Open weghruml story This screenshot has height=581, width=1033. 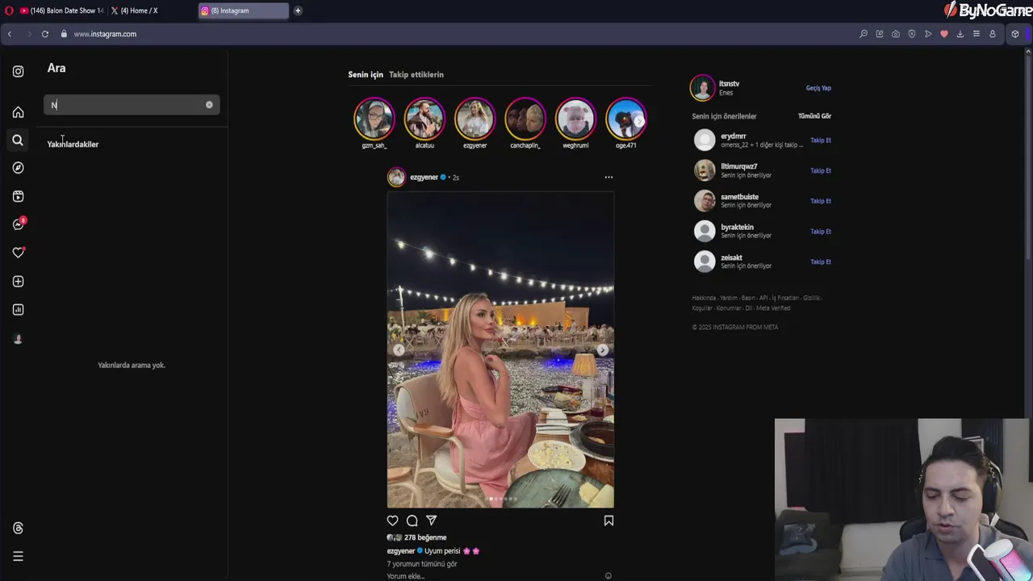575,119
